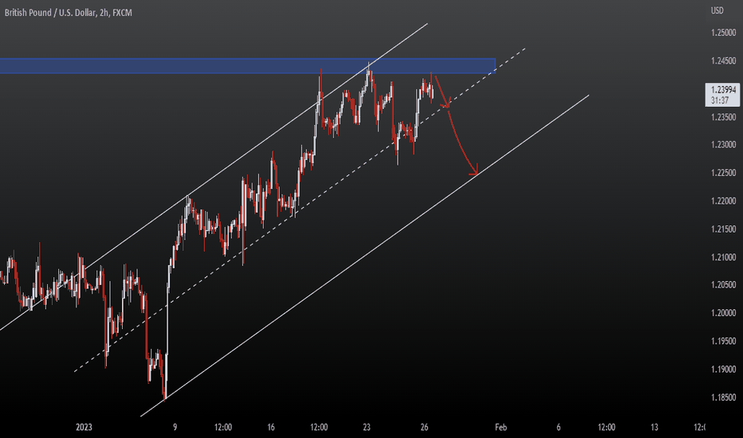Click the 1.19500 price axis label
The height and width of the screenshot is (438, 743).
pos(723,341)
